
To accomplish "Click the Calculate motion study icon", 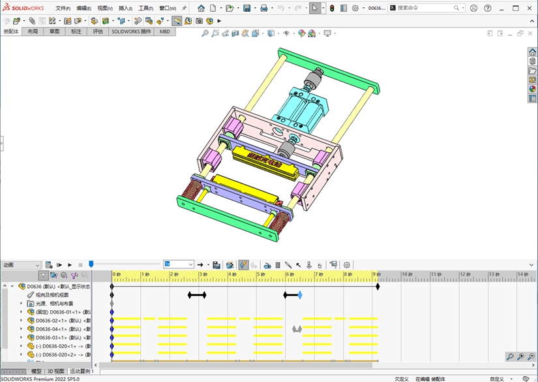I will point(48,265).
